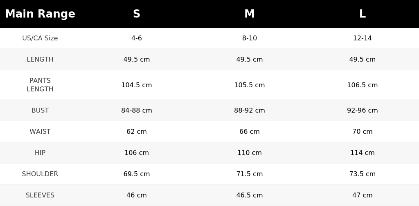Click the BUST row label
Screen dimensions: 419x206
40,110
